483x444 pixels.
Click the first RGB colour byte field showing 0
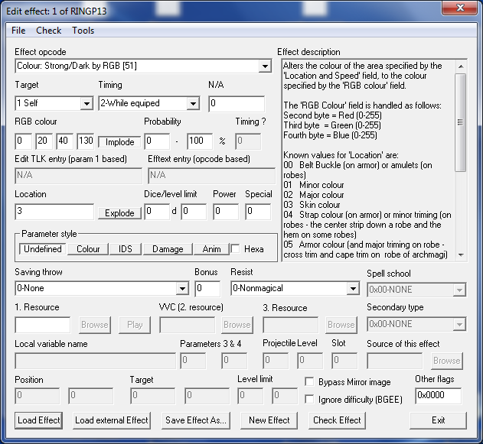[23, 141]
